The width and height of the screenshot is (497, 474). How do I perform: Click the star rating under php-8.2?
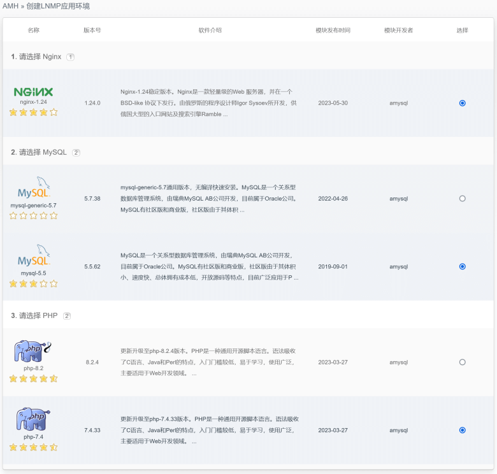coord(33,378)
